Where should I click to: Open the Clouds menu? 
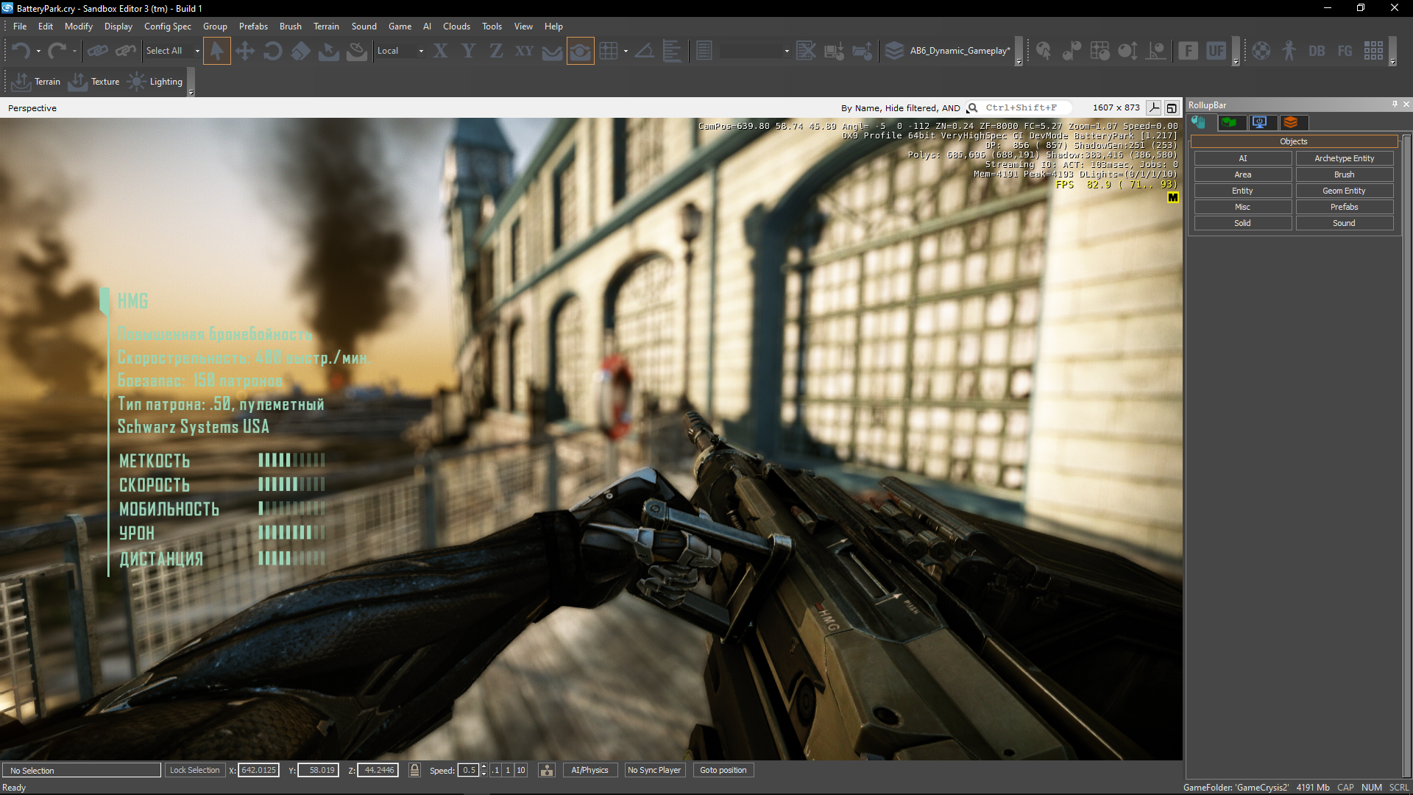[456, 26]
